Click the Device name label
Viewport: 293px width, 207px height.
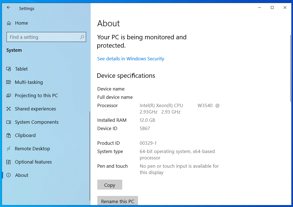(x=111, y=89)
